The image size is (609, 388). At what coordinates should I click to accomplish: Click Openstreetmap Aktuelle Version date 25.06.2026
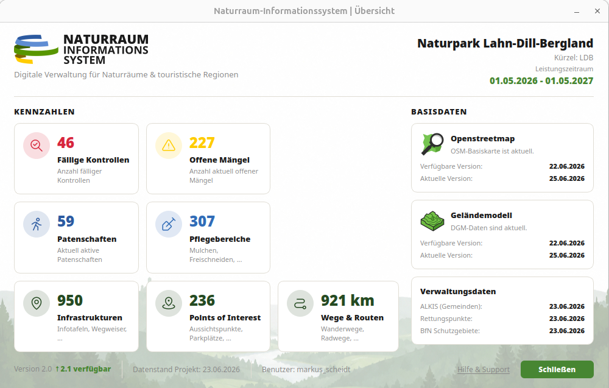[x=566, y=178]
